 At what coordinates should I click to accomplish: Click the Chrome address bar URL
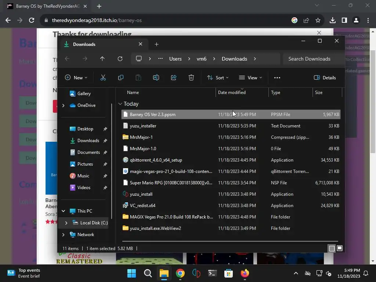pyautogui.click(x=97, y=21)
